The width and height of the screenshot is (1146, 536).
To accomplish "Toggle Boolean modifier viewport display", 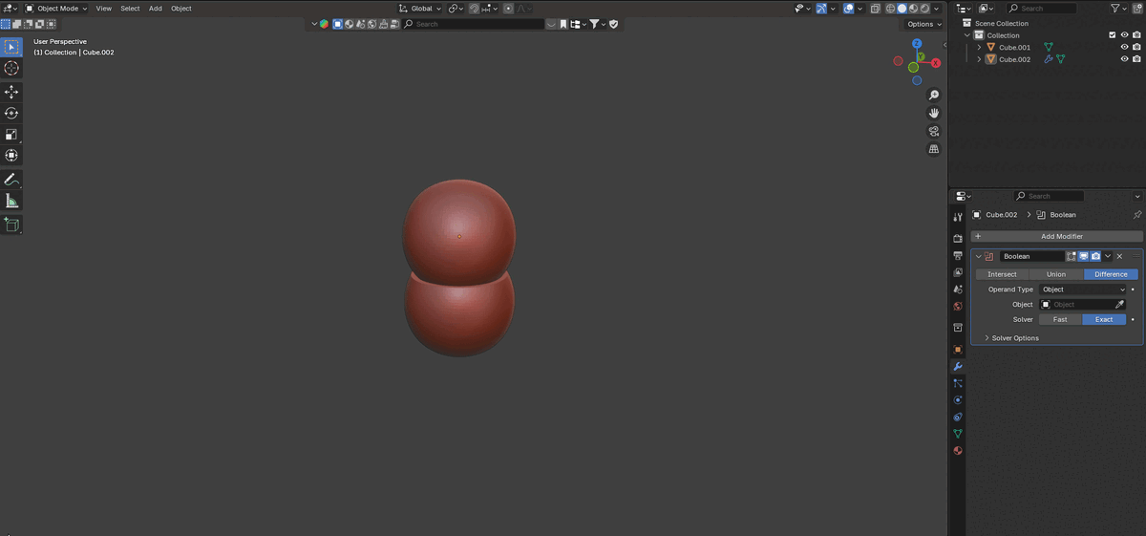I will pos(1083,256).
